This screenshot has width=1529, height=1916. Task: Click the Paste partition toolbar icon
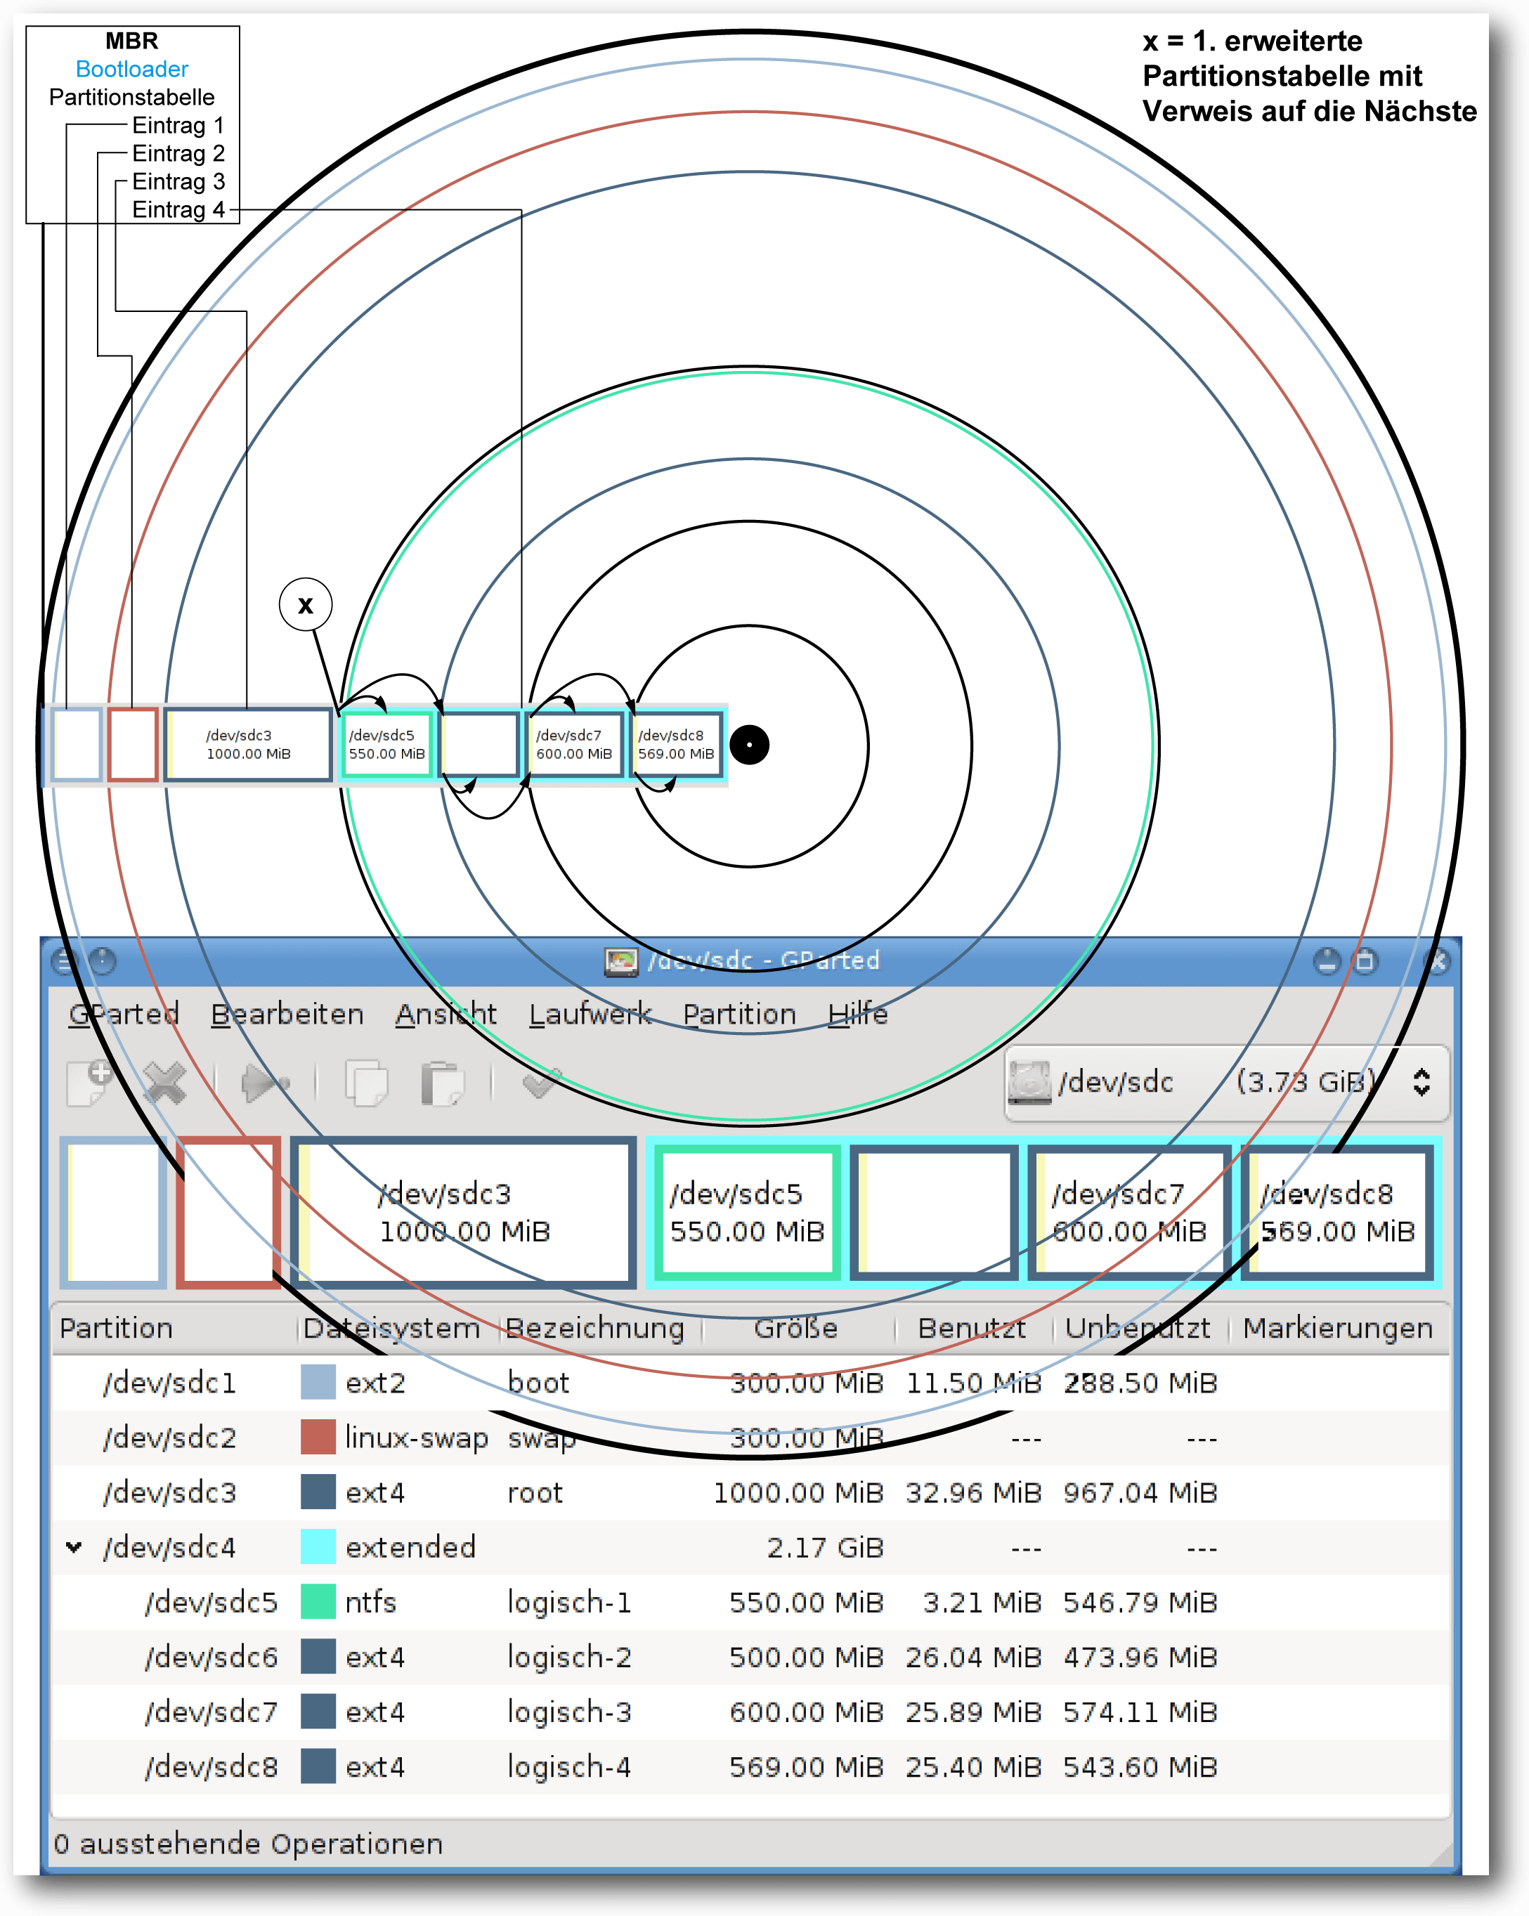coord(442,1083)
